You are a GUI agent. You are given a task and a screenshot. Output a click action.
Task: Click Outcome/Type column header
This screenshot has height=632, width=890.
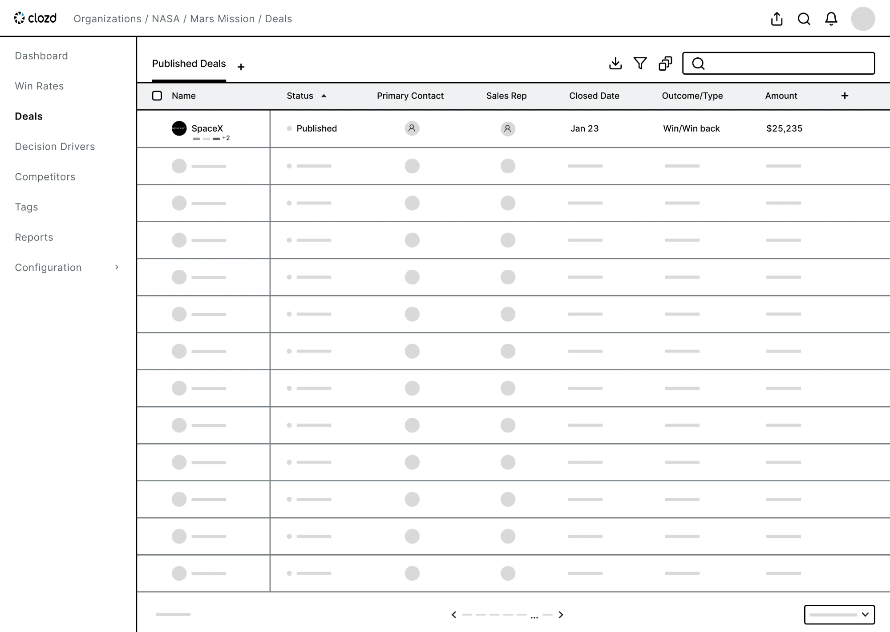692,96
